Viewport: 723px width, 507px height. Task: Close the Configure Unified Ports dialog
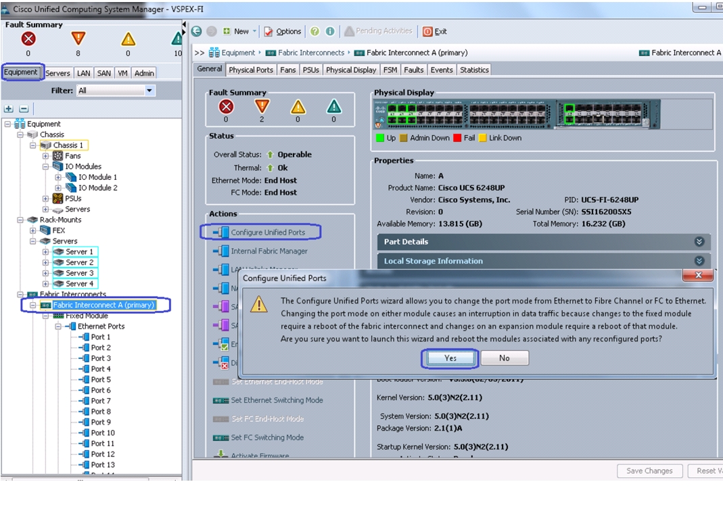(699, 274)
